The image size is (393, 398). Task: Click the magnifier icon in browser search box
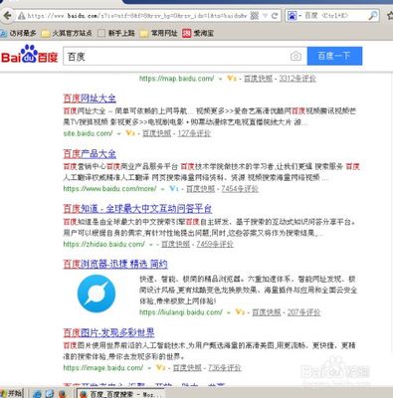[x=373, y=15]
